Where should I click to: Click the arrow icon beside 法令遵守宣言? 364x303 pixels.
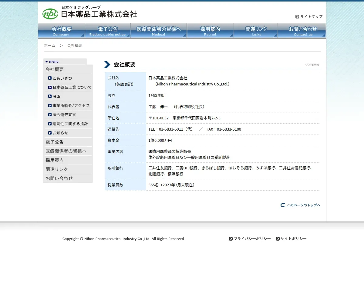[50, 115]
